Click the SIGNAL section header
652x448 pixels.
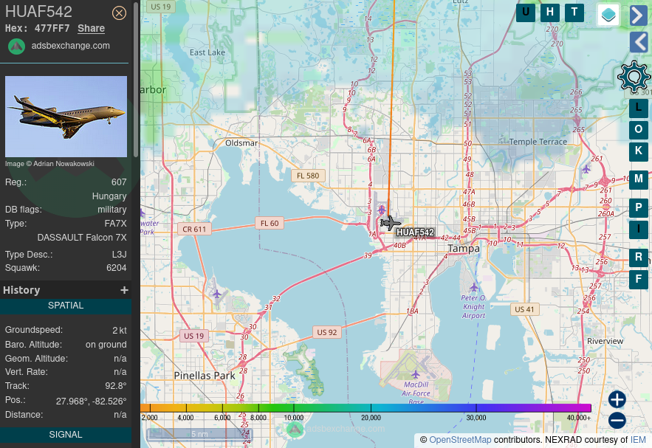pos(66,435)
